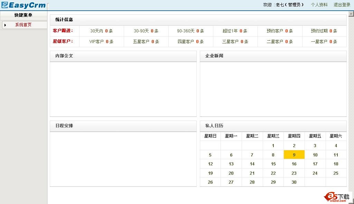The width and height of the screenshot is (354, 204).
Task: Click 星期日 column header in calendar
Action: [x=210, y=136]
